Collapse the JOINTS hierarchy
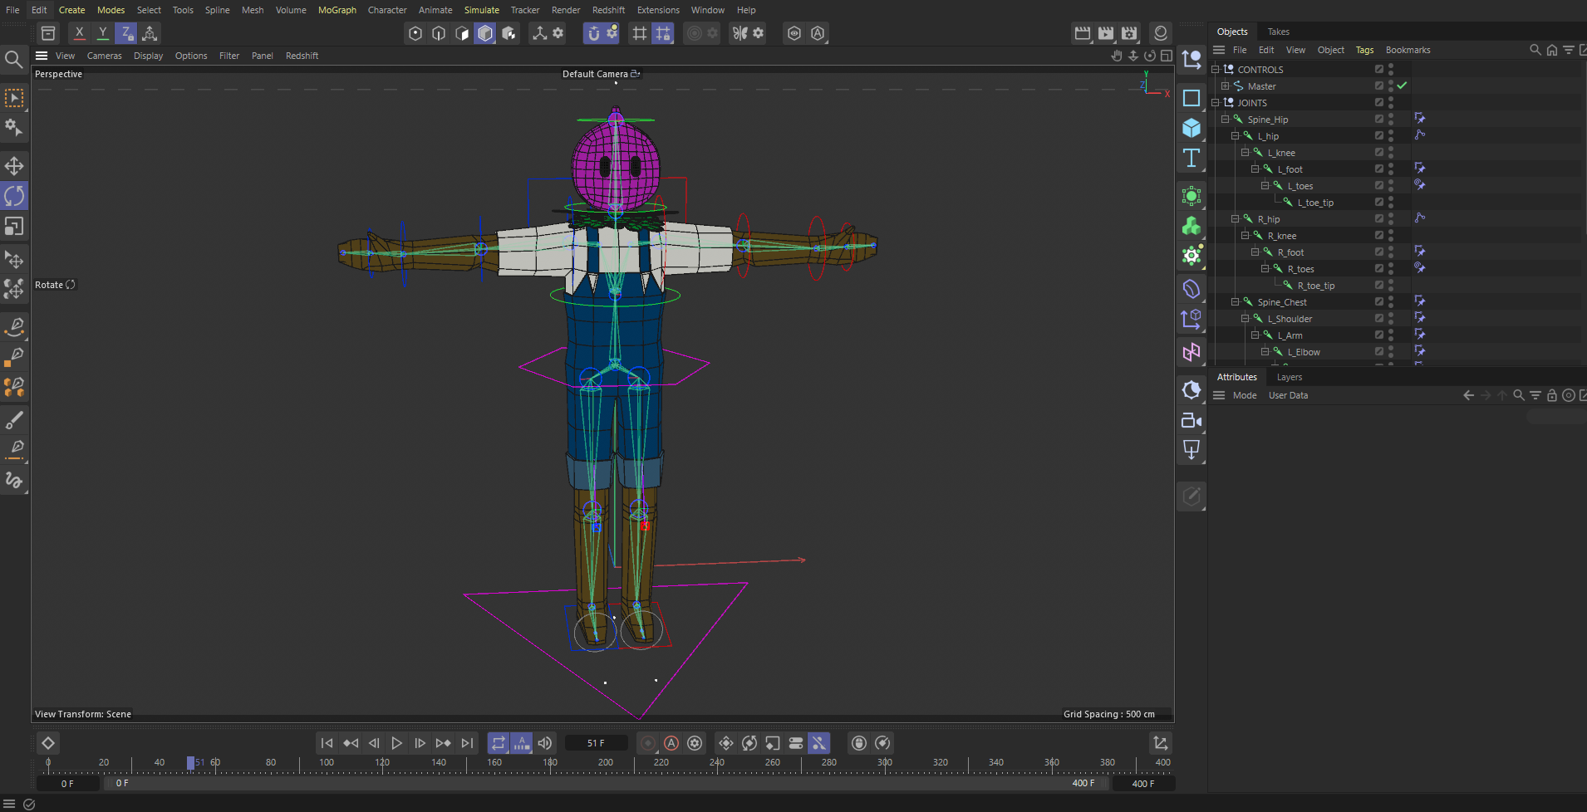The image size is (1587, 812). point(1216,103)
